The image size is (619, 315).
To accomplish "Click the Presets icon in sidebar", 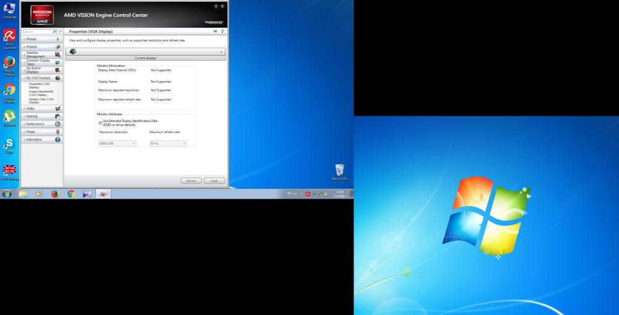I will pyautogui.click(x=58, y=46).
